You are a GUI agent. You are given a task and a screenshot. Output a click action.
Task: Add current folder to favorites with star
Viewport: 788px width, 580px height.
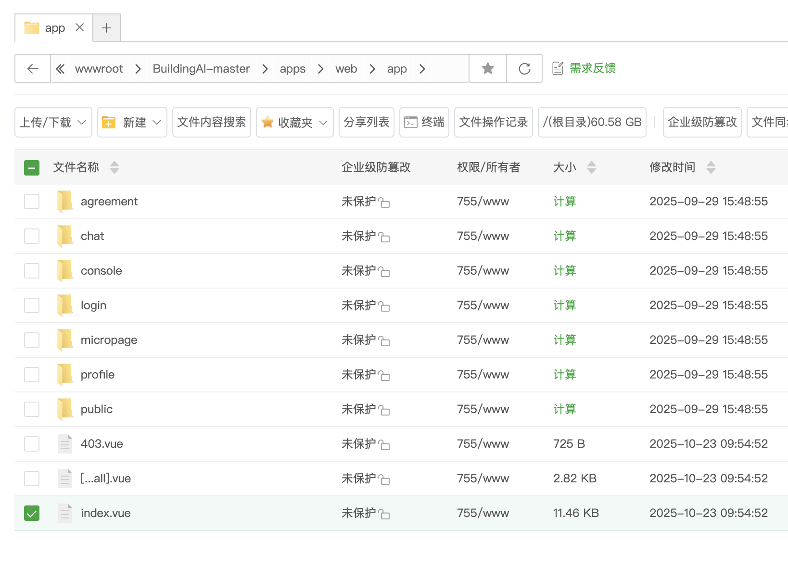click(488, 69)
